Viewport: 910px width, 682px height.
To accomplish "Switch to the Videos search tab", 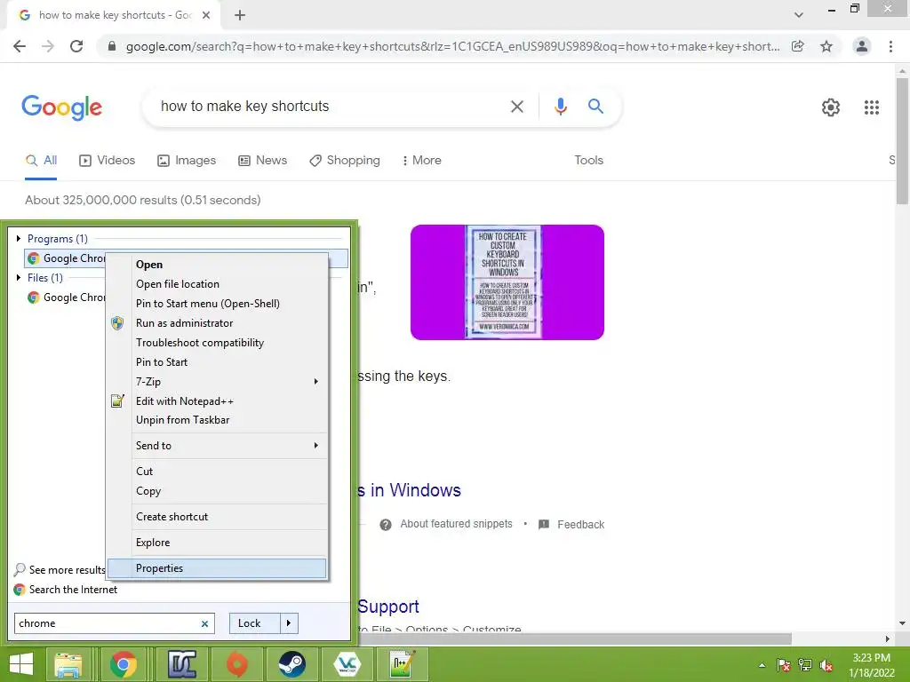I will [107, 160].
